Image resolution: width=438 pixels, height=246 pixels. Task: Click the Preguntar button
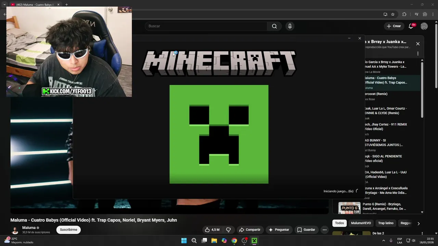(x=279, y=230)
